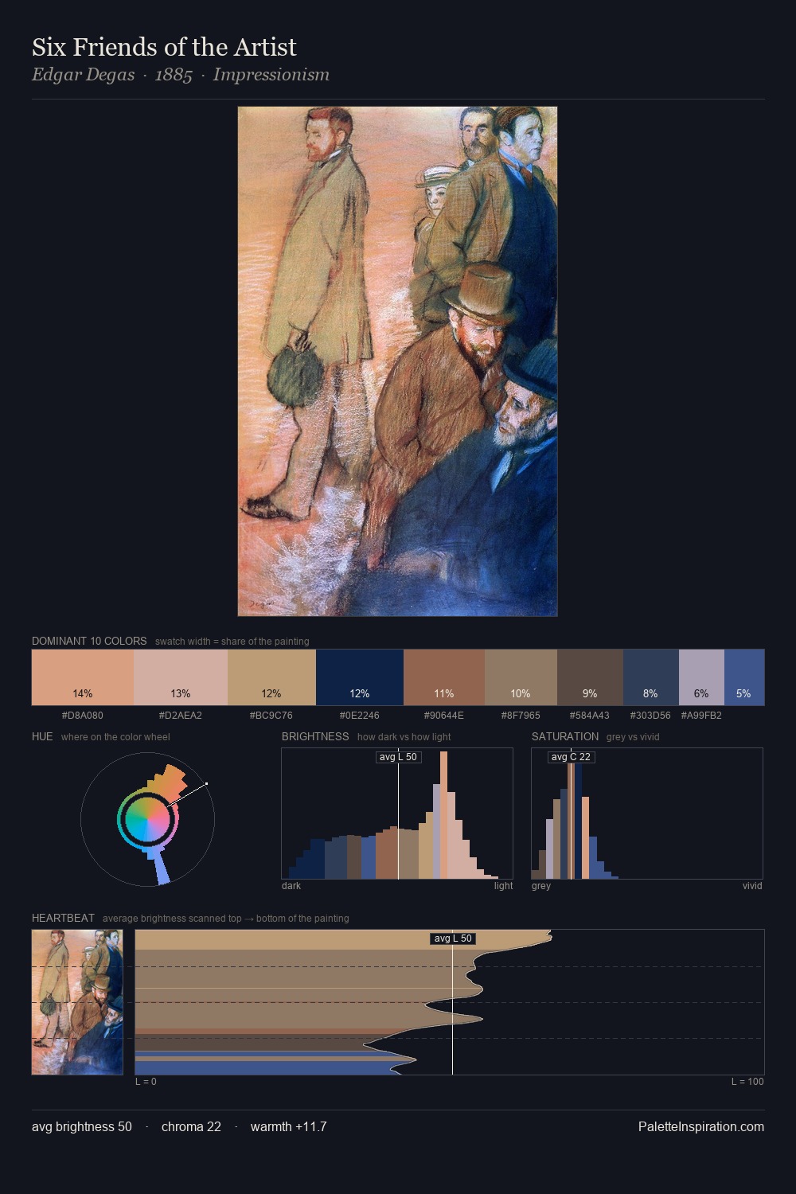This screenshot has width=796, height=1194.
Task: Click the 'L = 0' axis label
Action: (x=146, y=1082)
